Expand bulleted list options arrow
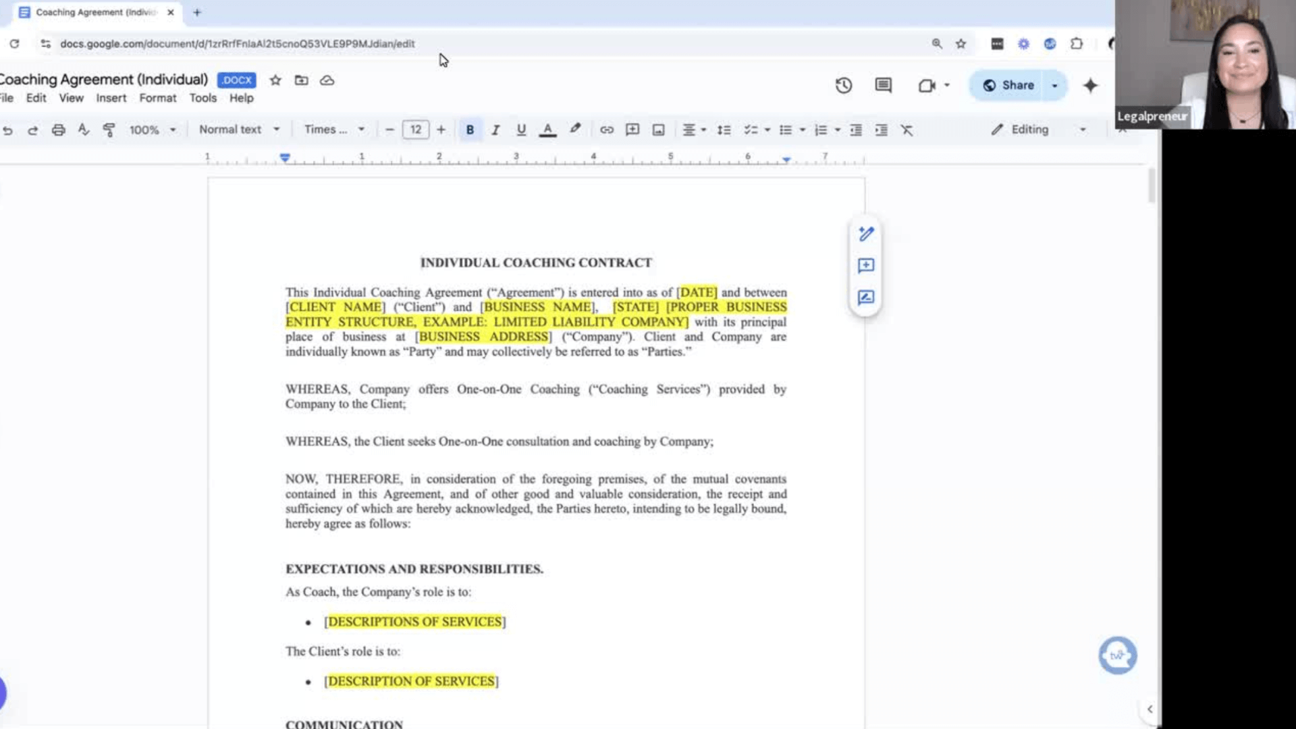Viewport: 1296px width, 729px height. (x=803, y=130)
